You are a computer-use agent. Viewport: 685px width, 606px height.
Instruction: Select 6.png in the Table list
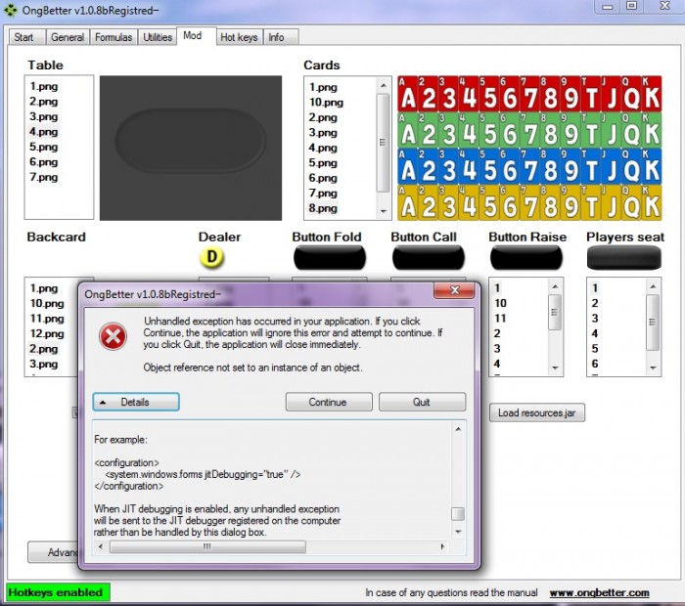point(44,162)
